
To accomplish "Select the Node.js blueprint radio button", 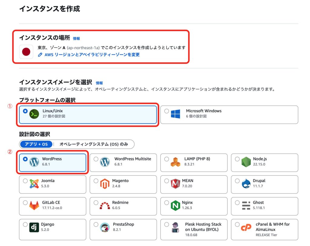I will pos(237,159).
